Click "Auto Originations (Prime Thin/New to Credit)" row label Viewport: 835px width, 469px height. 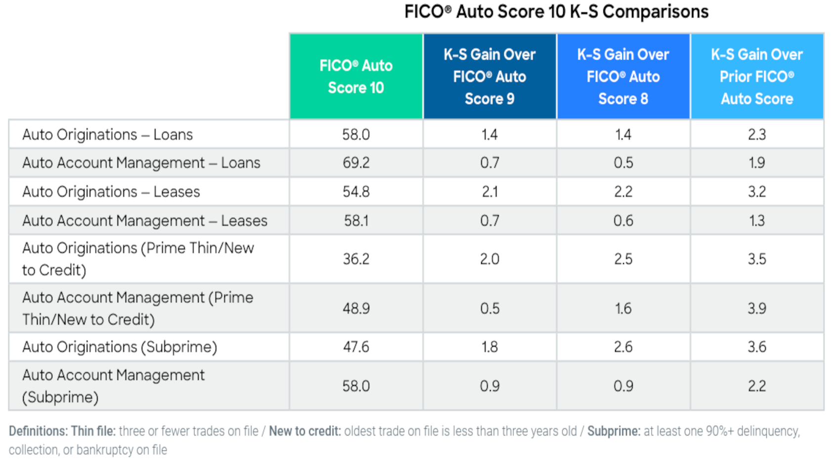point(138,259)
